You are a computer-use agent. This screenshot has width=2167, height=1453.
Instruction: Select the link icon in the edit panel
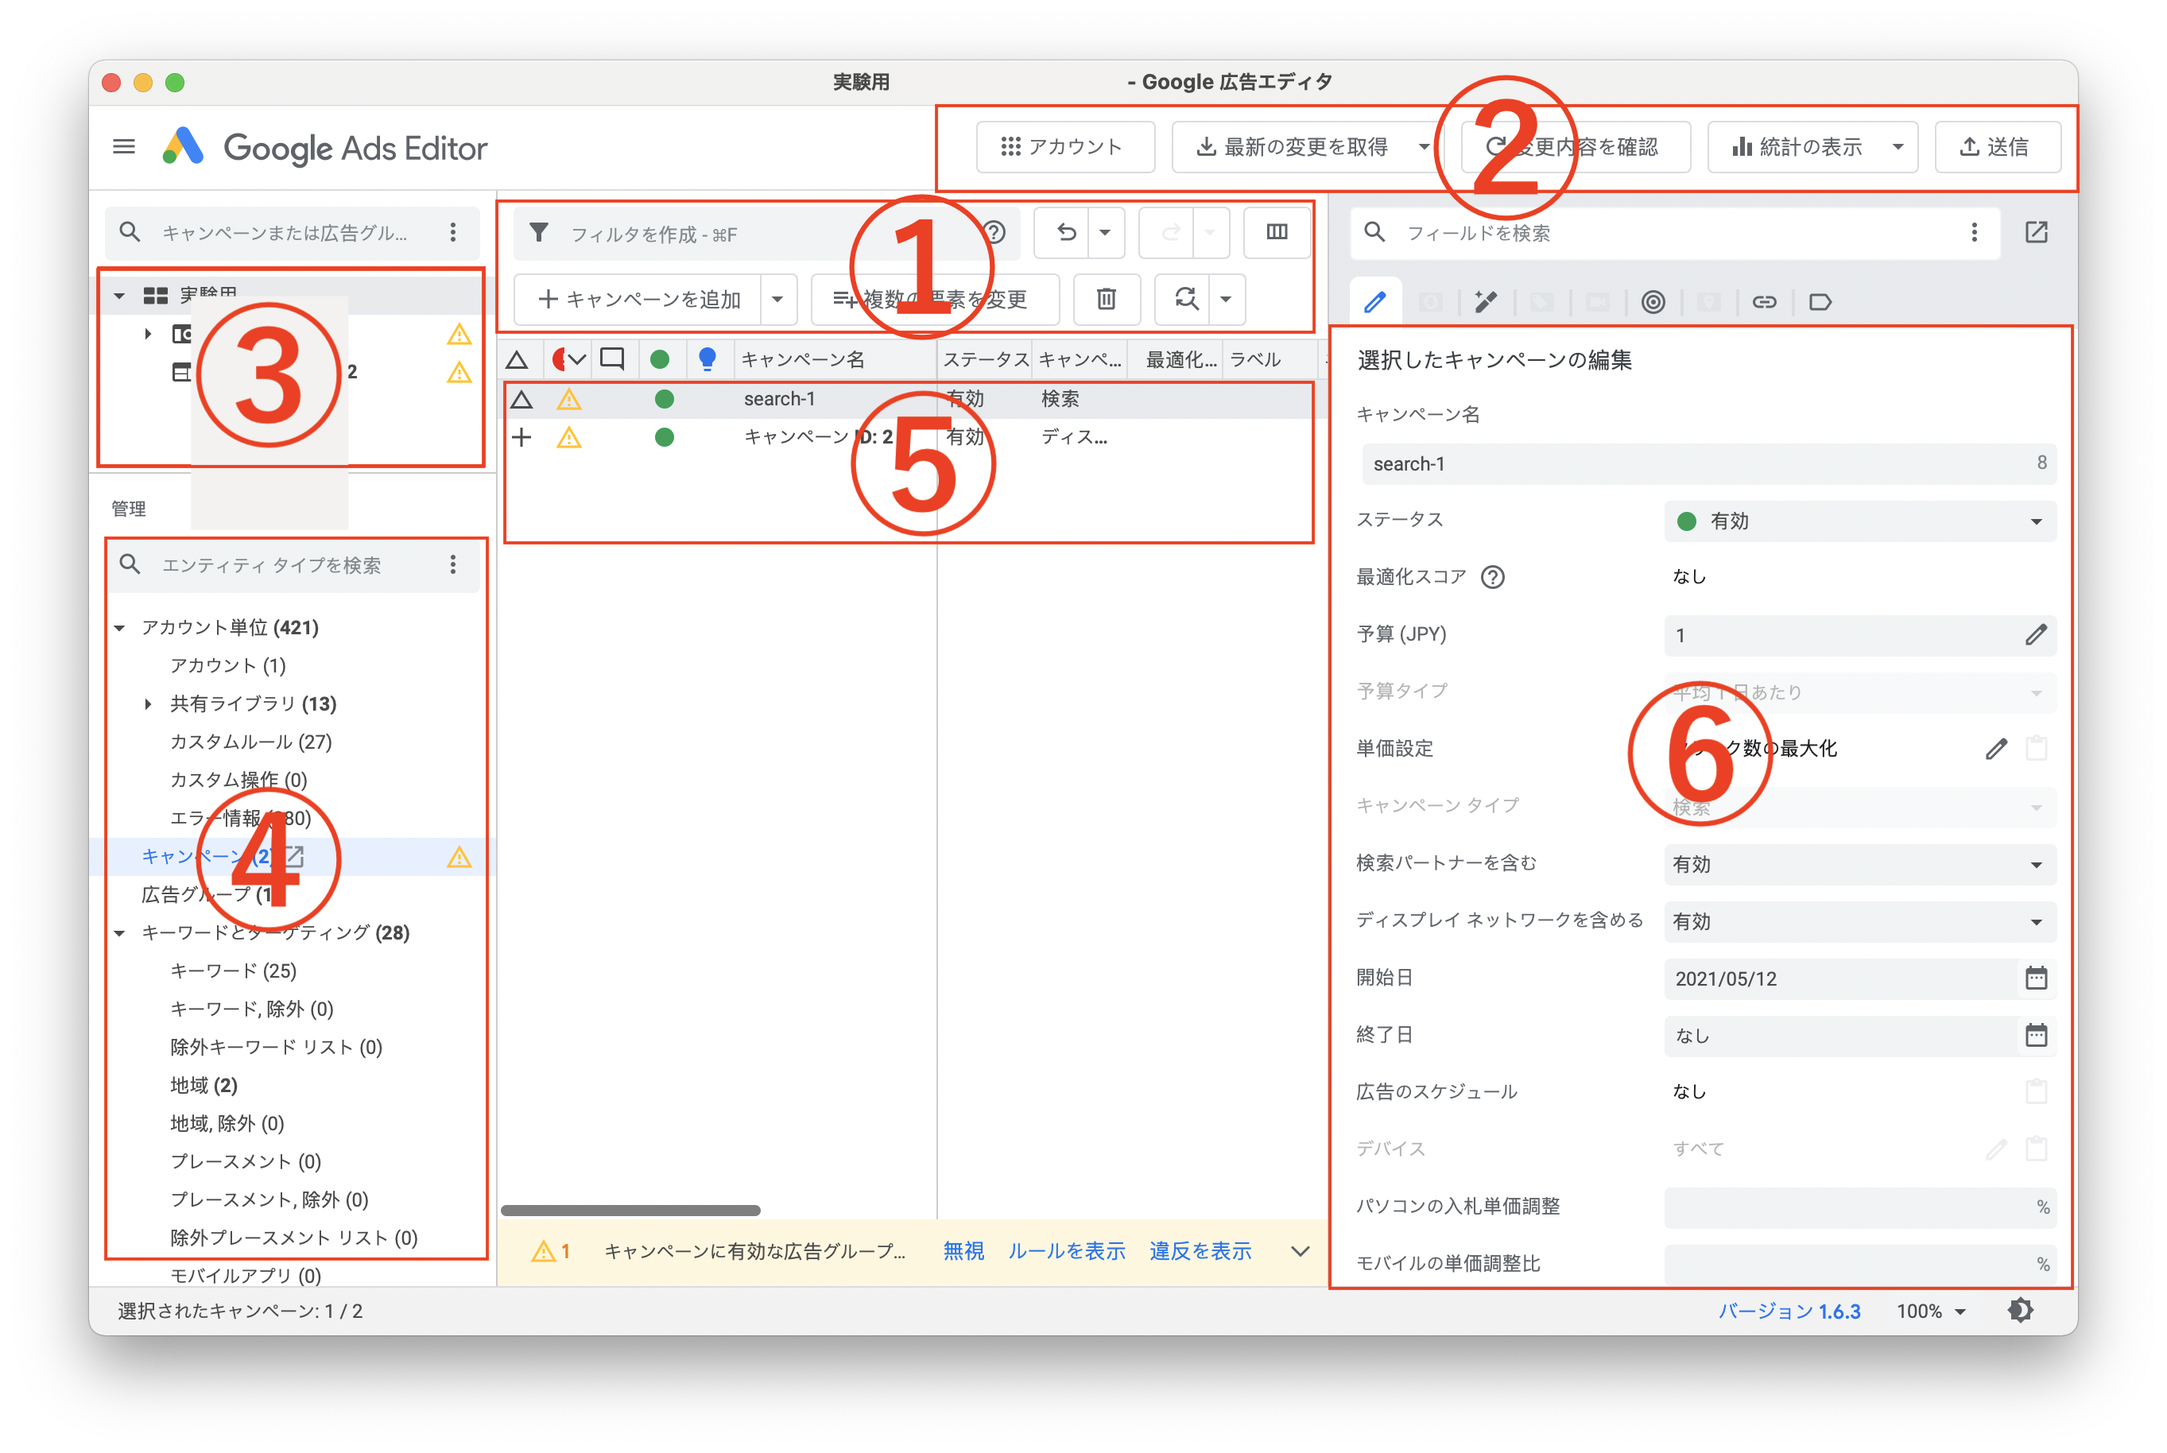pos(1765,301)
